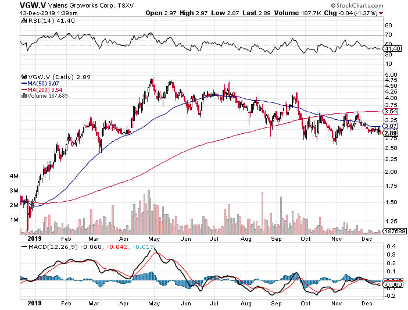
Task: Click the Volume 187.7K header value
Action: [x=298, y=13]
